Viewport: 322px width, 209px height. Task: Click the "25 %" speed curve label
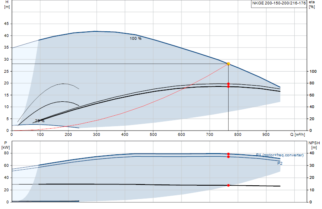[x=39, y=121]
